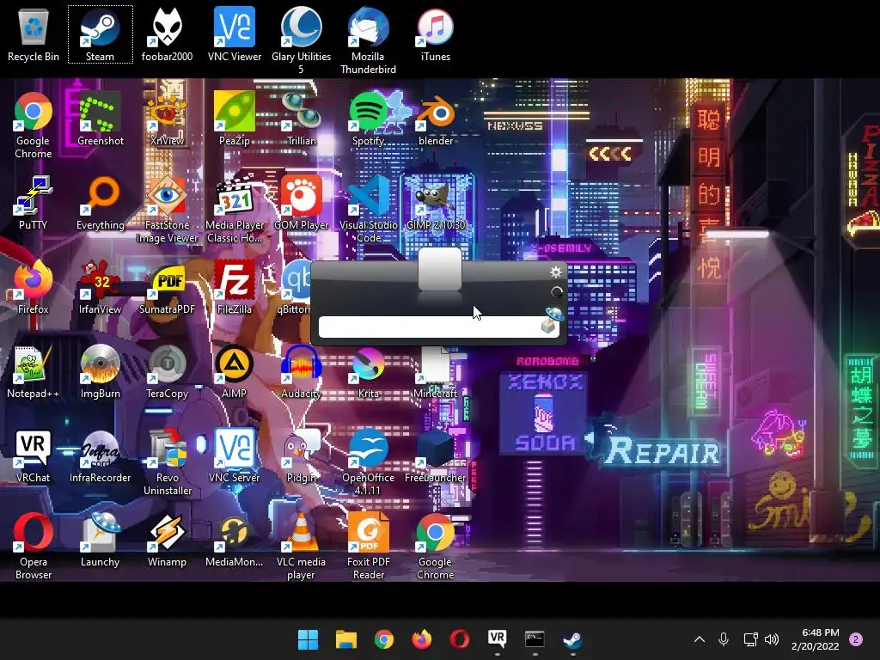Viewport: 880px width, 660px height.
Task: Select the FastStone Image Viewer icon
Action: point(168,209)
